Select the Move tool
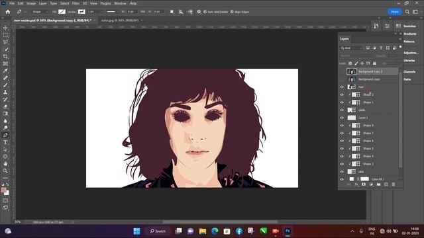This screenshot has height=238, width=424. 5,28
